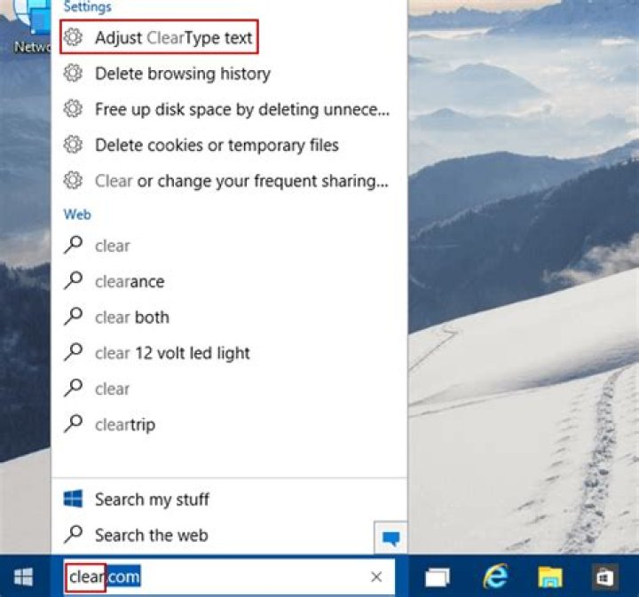This screenshot has width=639, height=597.
Task: Pick the clear both web suggestion
Action: pyautogui.click(x=229, y=317)
